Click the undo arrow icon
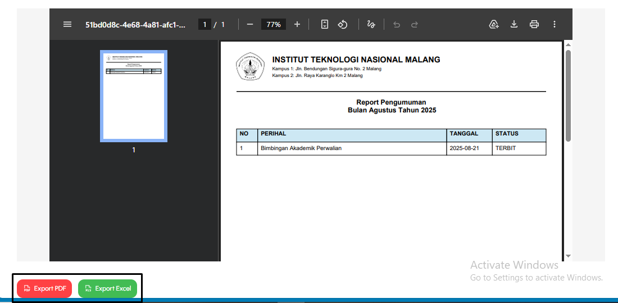This screenshot has height=303, width=618. pos(397,25)
